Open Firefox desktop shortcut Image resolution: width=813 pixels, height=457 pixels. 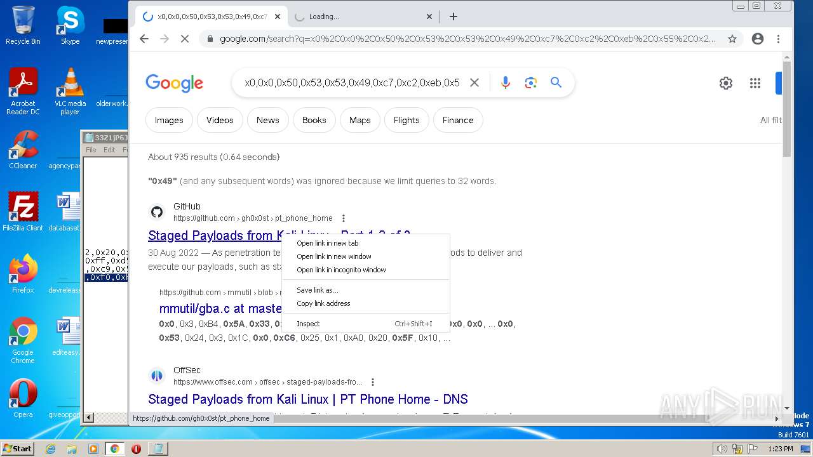pyautogui.click(x=23, y=274)
